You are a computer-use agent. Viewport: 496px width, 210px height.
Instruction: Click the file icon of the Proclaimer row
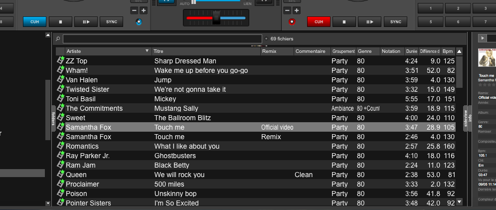pyautogui.click(x=60, y=184)
